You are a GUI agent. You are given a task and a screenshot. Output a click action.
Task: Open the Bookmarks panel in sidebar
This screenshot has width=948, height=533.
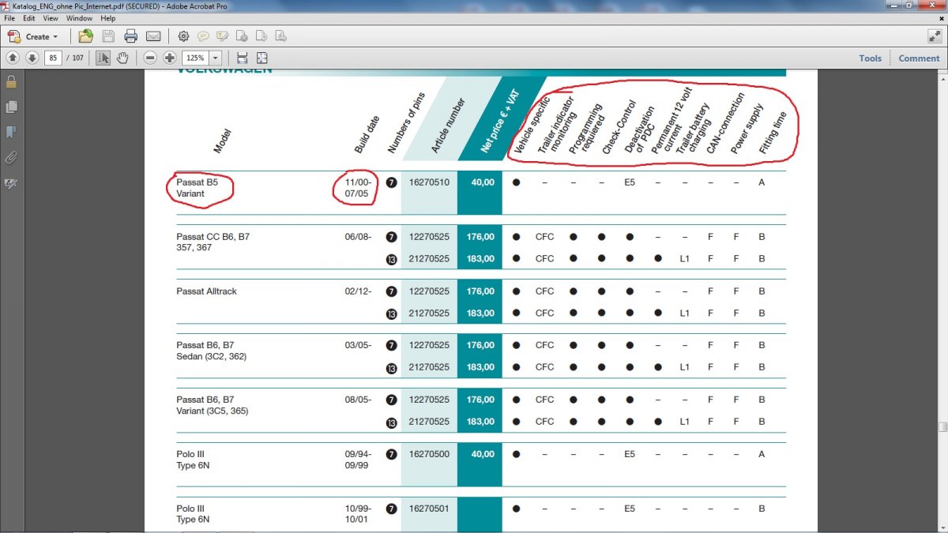click(x=11, y=132)
